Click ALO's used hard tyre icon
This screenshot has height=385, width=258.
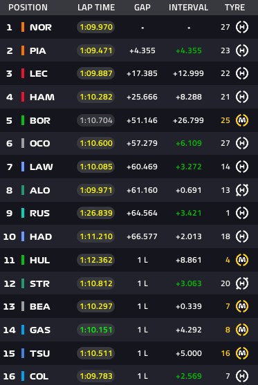pyautogui.click(x=242, y=190)
